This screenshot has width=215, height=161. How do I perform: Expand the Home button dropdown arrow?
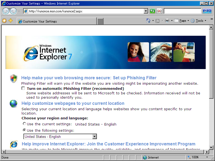pyautogui.click(x=153, y=21)
